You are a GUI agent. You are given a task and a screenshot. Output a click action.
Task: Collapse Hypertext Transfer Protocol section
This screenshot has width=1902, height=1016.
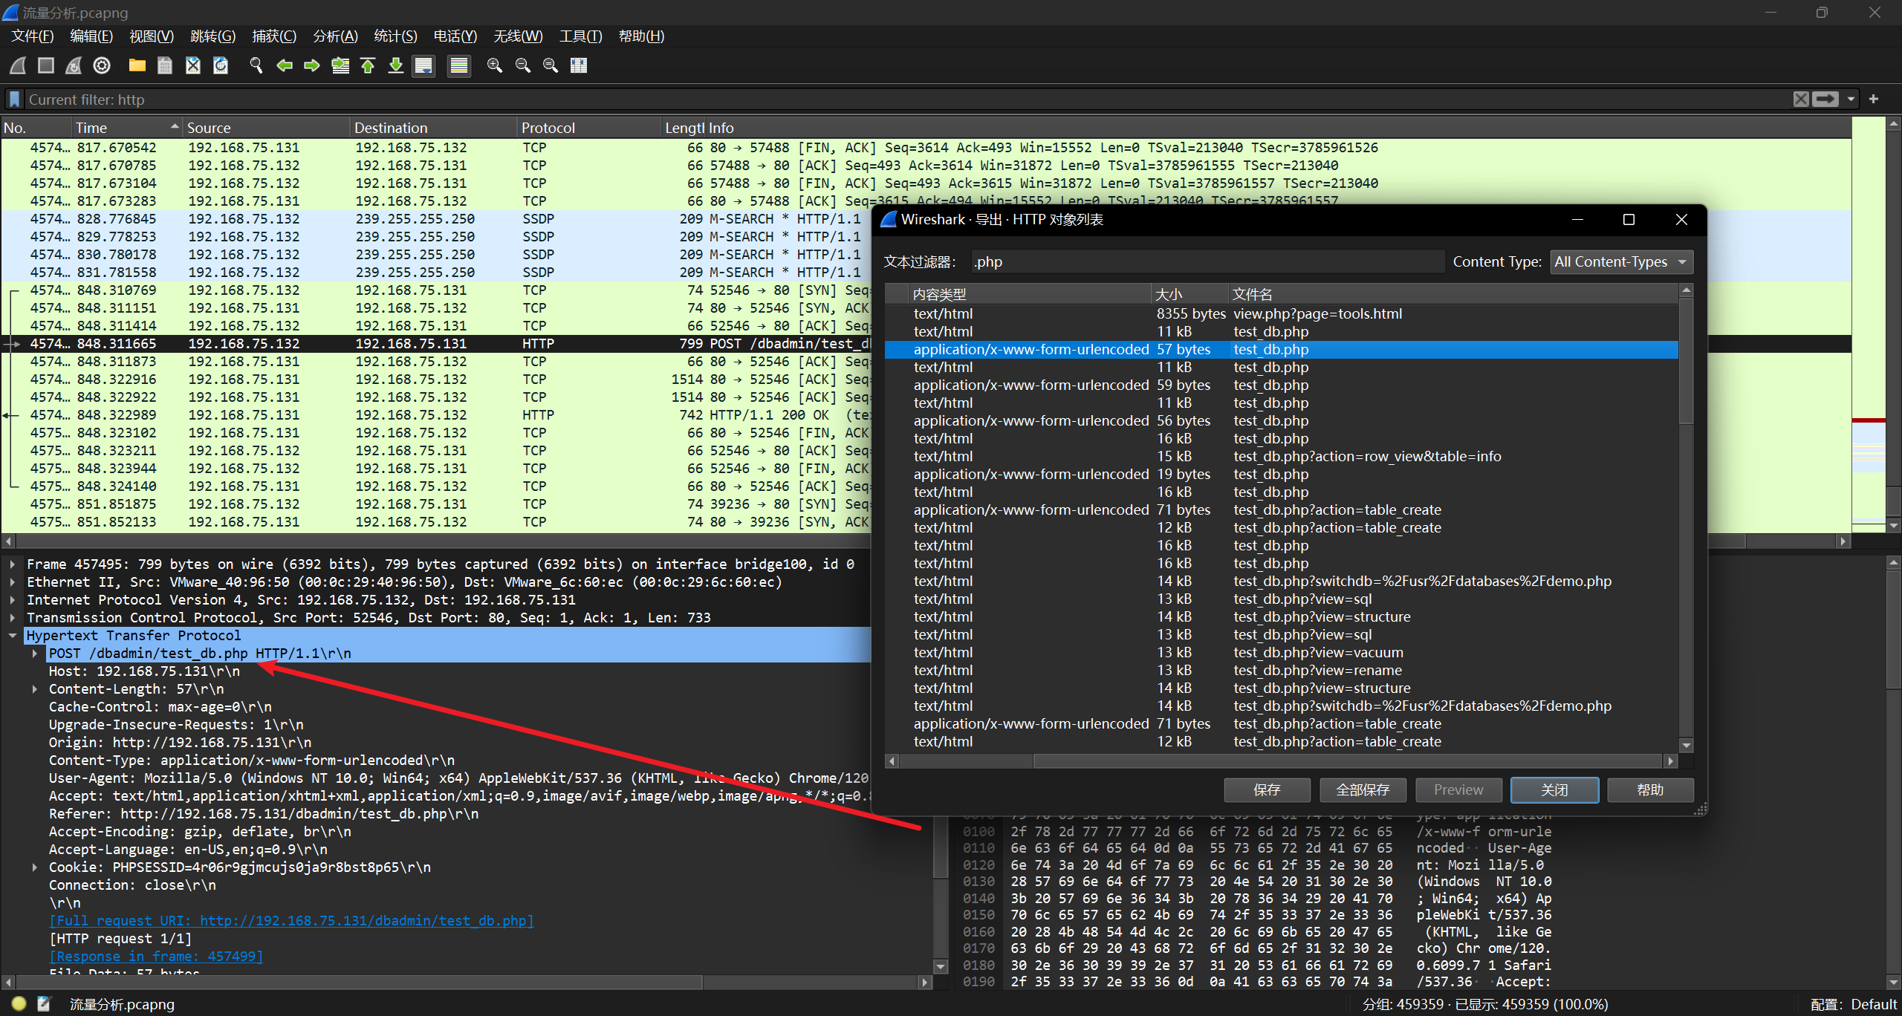click(13, 636)
